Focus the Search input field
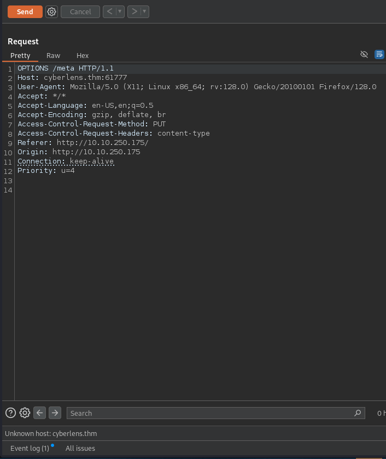Viewport: 386px width, 459px height. point(215,413)
